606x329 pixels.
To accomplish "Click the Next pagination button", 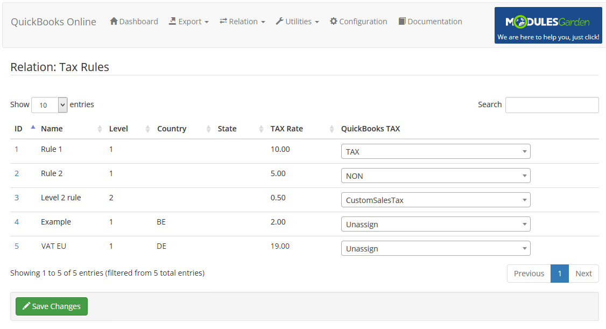I will (x=584, y=273).
